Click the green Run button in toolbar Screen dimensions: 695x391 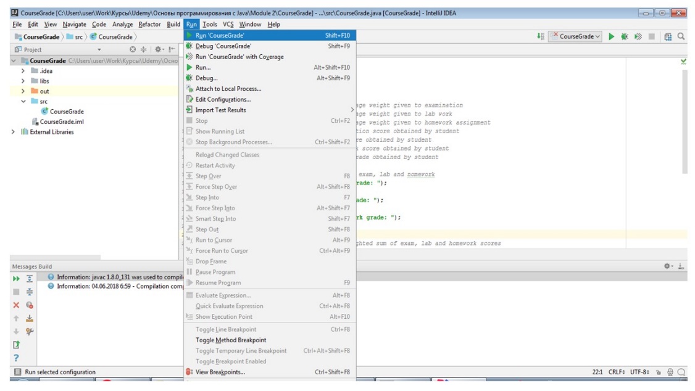[x=611, y=37]
